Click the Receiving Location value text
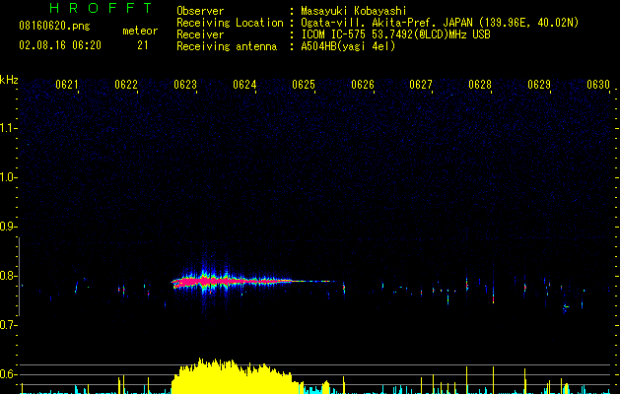Image resolution: width=620 pixels, height=394 pixels. (438, 23)
